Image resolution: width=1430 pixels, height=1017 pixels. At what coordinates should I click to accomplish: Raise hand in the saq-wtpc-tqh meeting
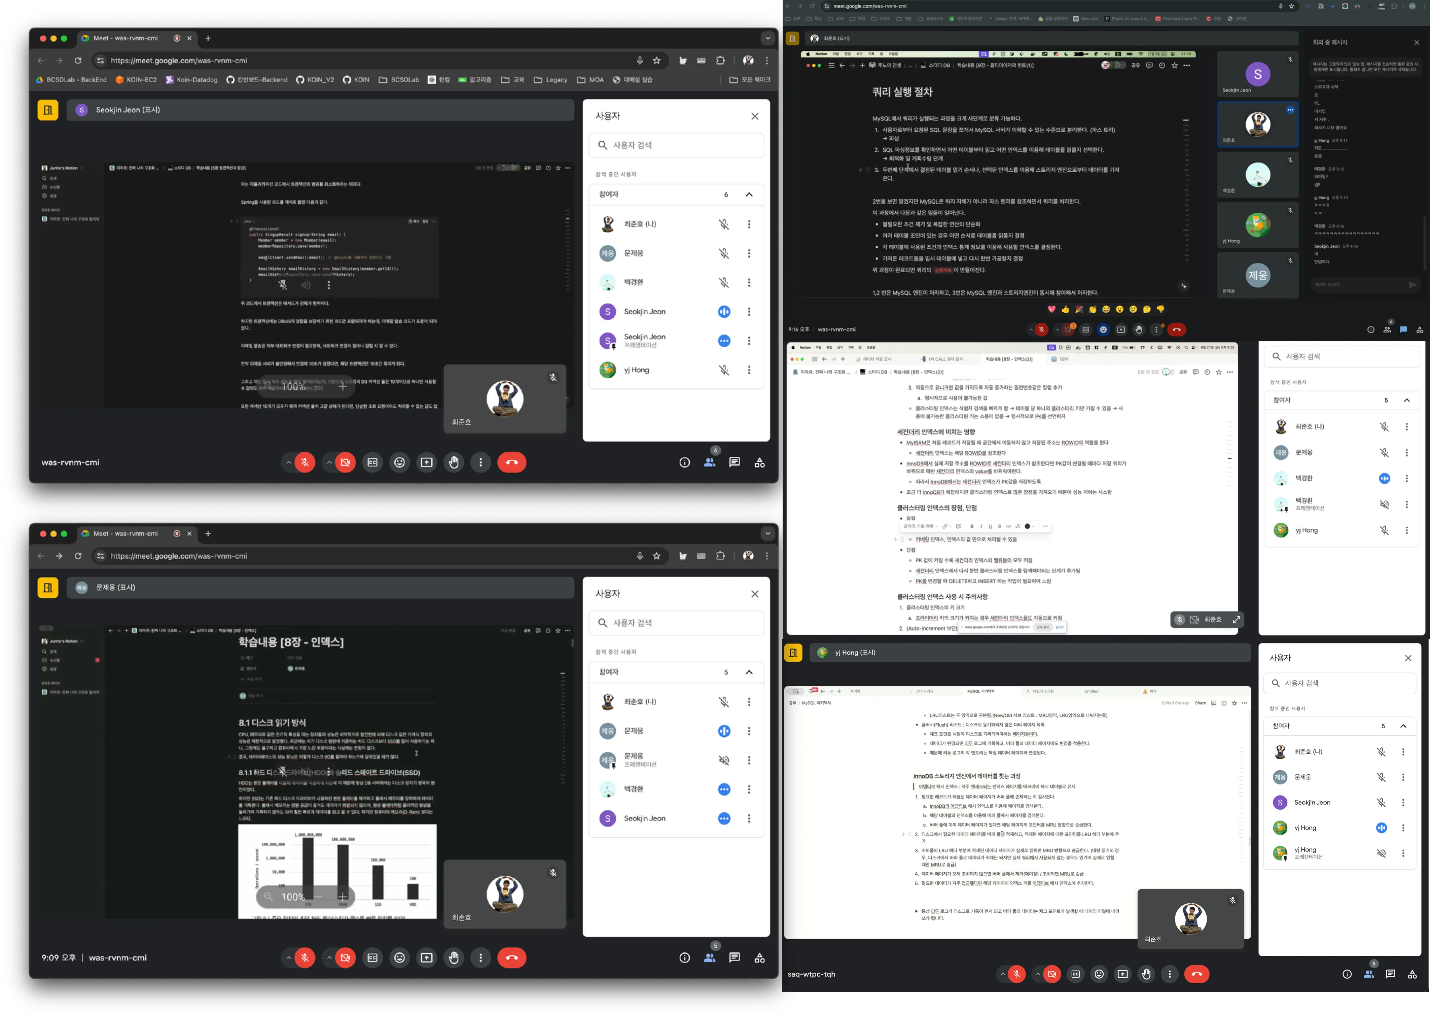1146,974
